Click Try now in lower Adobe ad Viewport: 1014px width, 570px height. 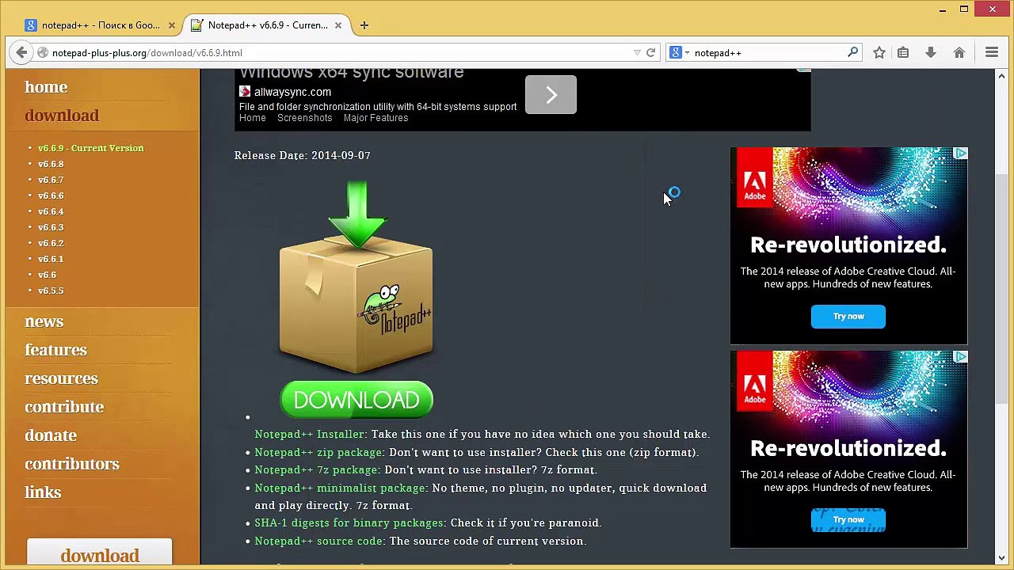click(848, 519)
